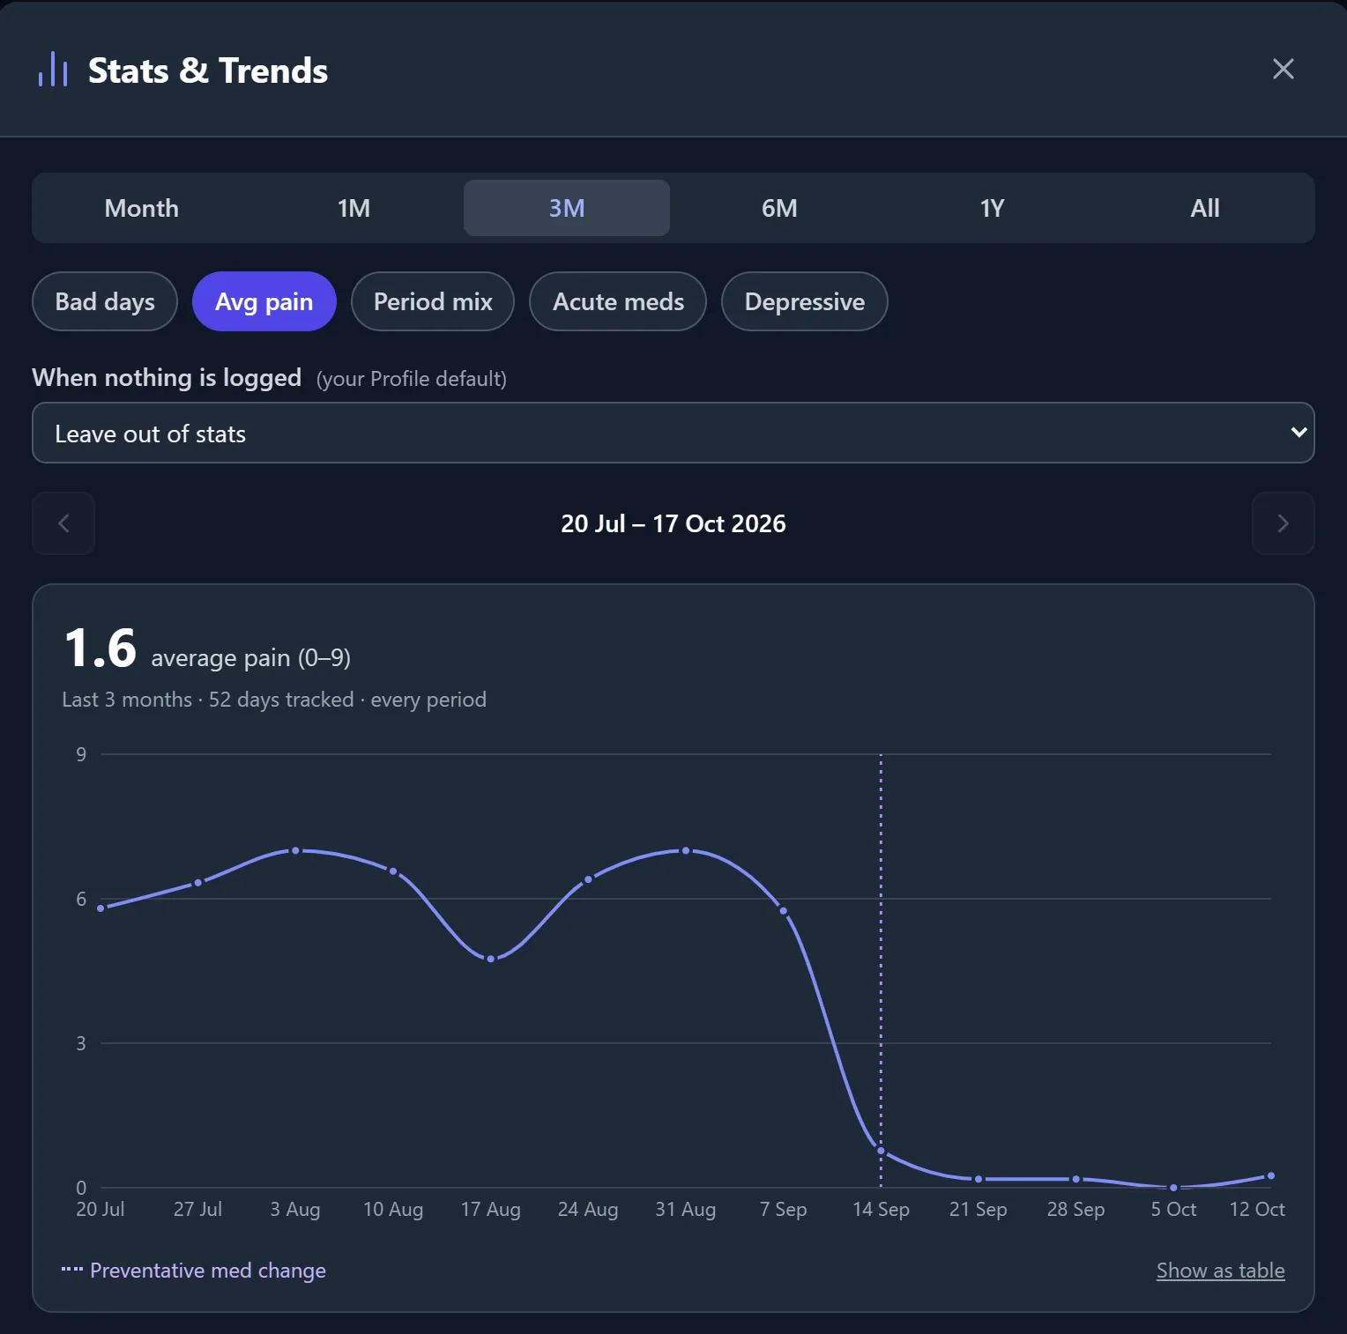The height and width of the screenshot is (1334, 1347).
Task: Click the chart data point at 17 Aug
Action: point(491,959)
